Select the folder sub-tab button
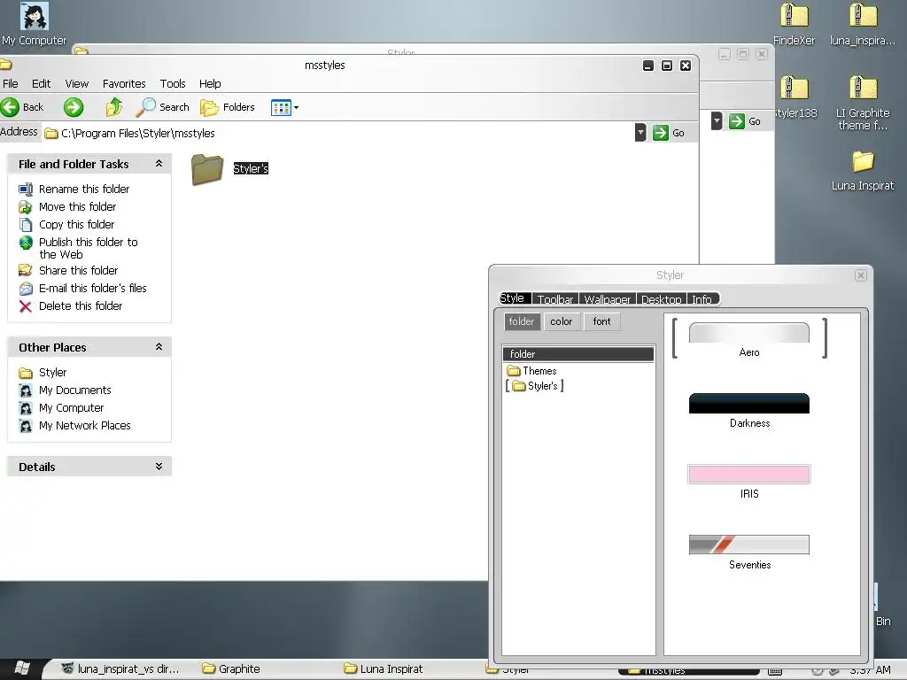The width and height of the screenshot is (907, 680). 522,321
